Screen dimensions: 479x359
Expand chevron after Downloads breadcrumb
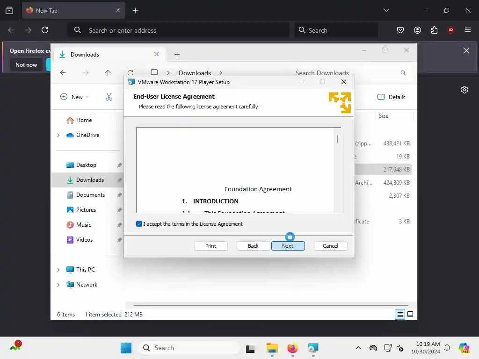pyautogui.click(x=221, y=73)
